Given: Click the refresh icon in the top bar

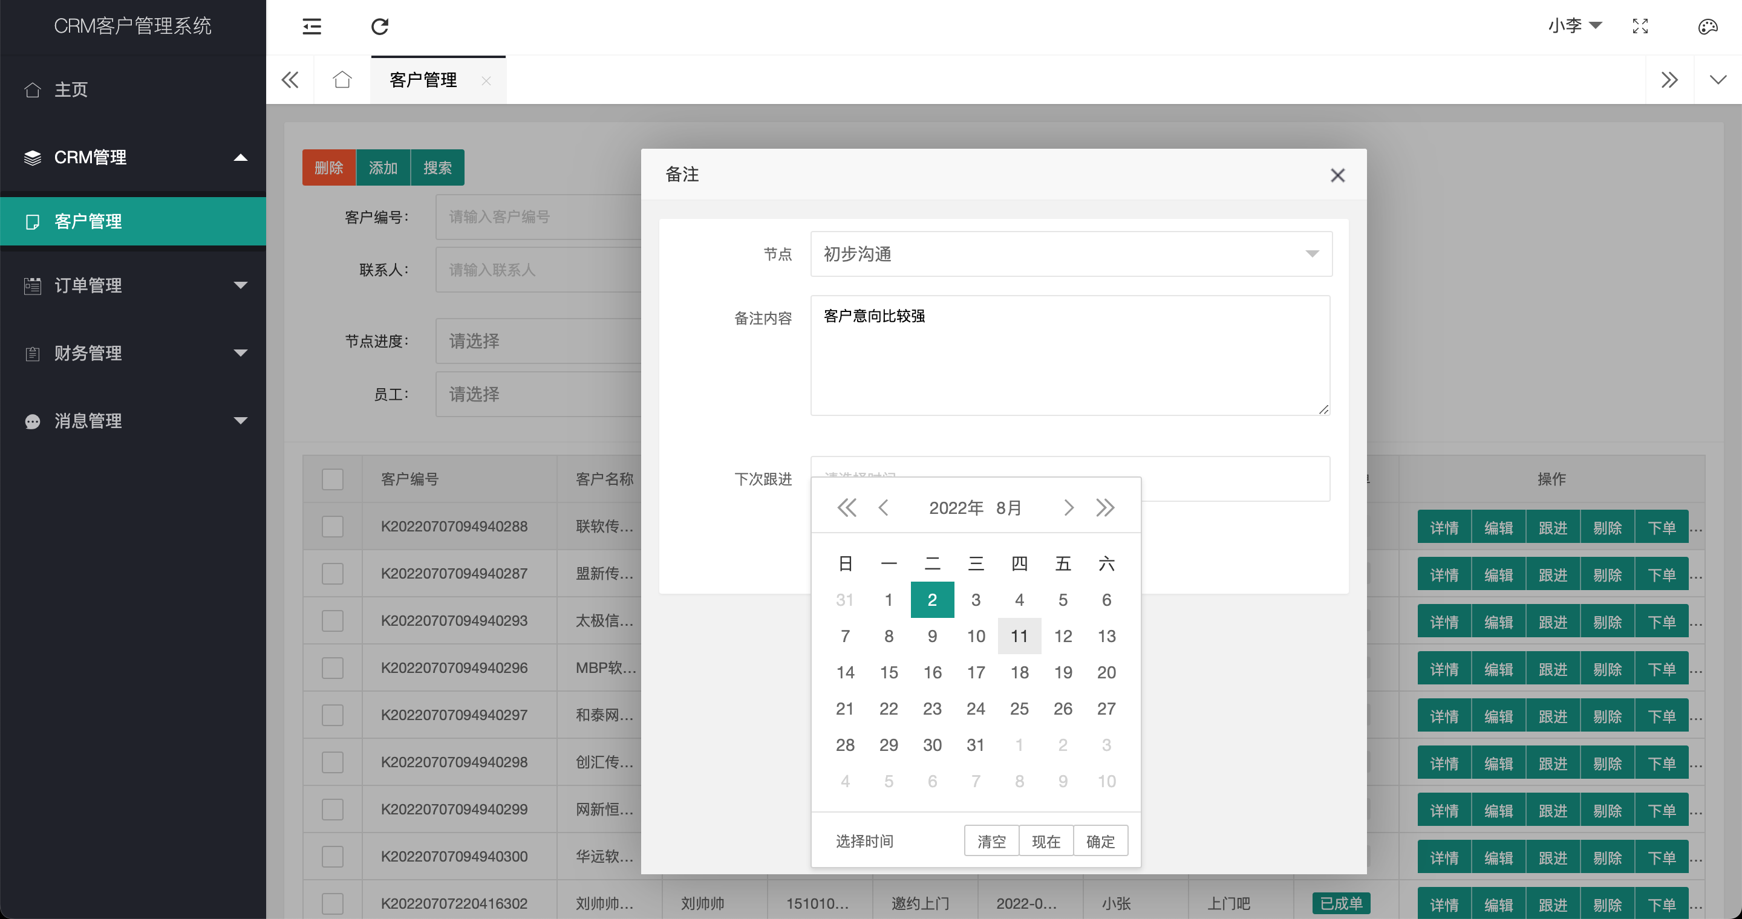Looking at the screenshot, I should coord(380,27).
